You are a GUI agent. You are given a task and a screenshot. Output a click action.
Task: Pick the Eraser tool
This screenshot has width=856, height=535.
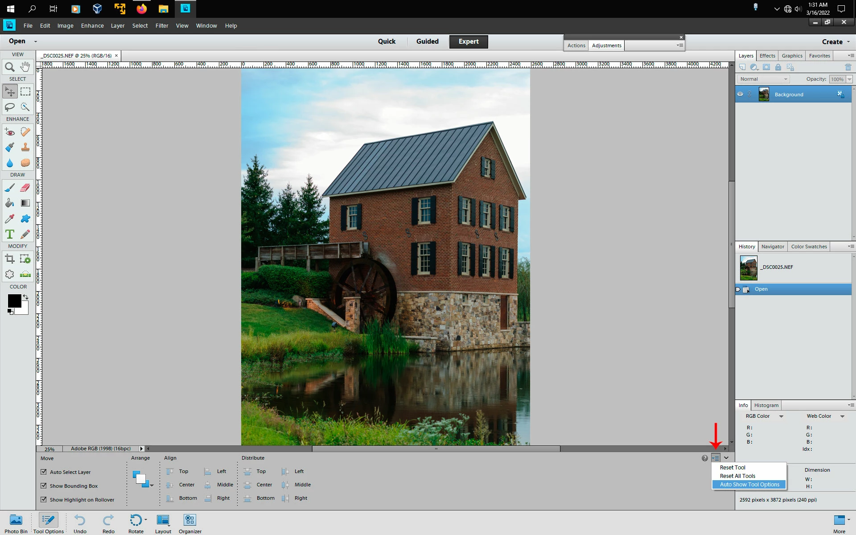click(25, 188)
